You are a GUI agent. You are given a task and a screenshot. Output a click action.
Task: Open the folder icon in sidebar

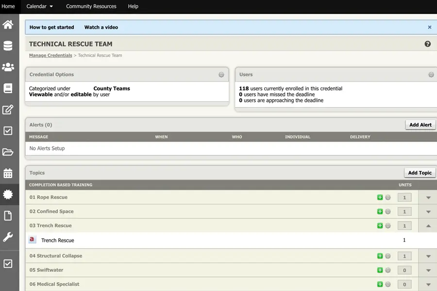tap(8, 152)
